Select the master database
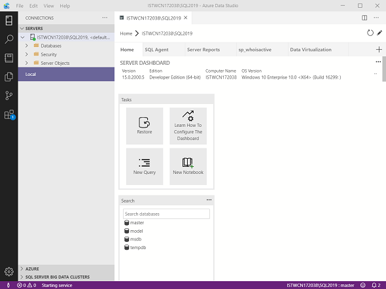Viewport: 386px width, 289px height. pyautogui.click(x=134, y=222)
